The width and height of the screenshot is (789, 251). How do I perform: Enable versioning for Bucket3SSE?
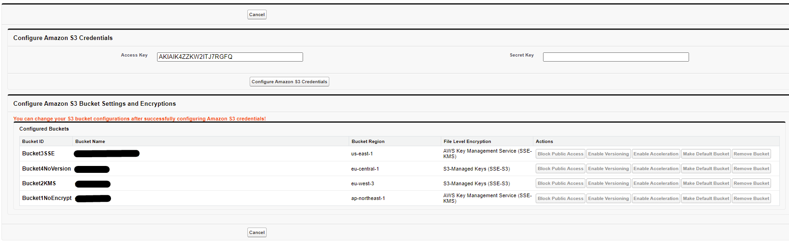(608, 154)
